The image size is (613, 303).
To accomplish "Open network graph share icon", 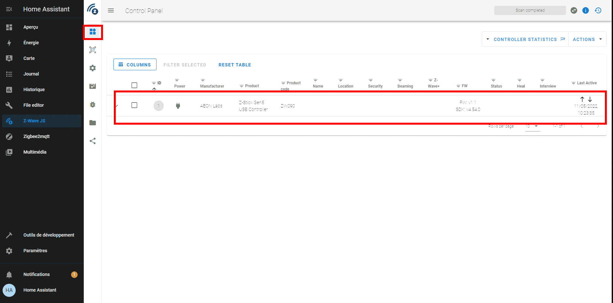I will pos(93,141).
